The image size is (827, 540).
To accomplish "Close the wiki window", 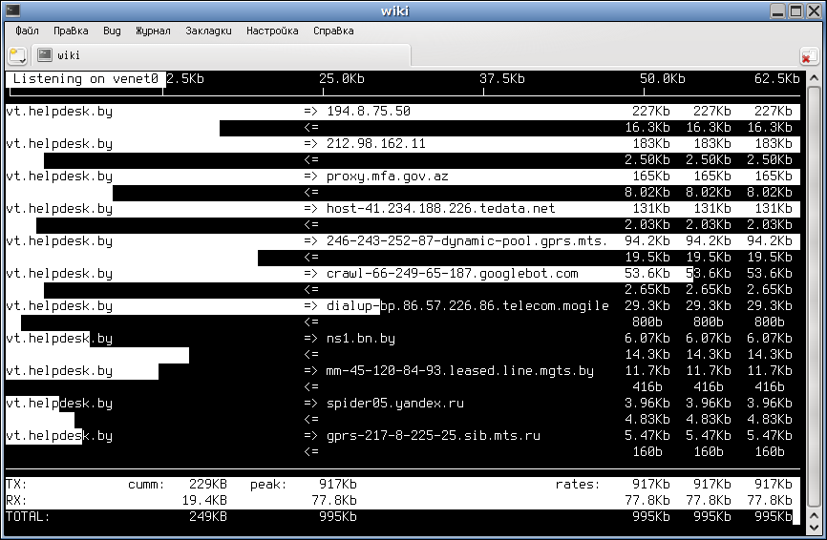I will coord(814,10).
